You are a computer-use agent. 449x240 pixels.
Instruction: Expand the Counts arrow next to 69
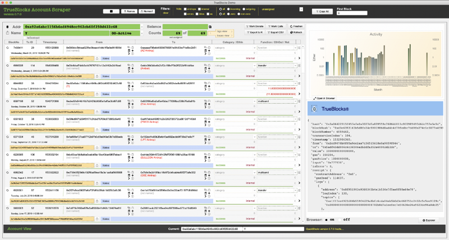coord(212,33)
